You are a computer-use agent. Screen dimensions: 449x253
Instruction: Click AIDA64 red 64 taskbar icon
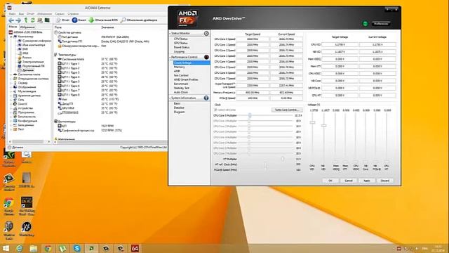[135, 248]
